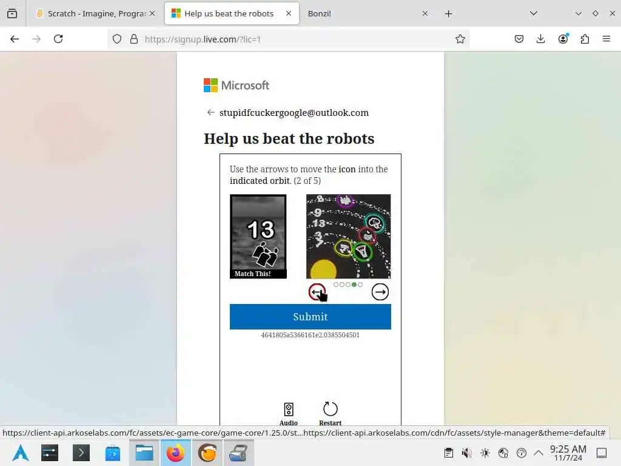Click the muted volume tray icon
This screenshot has height=466, width=621.
click(466, 453)
